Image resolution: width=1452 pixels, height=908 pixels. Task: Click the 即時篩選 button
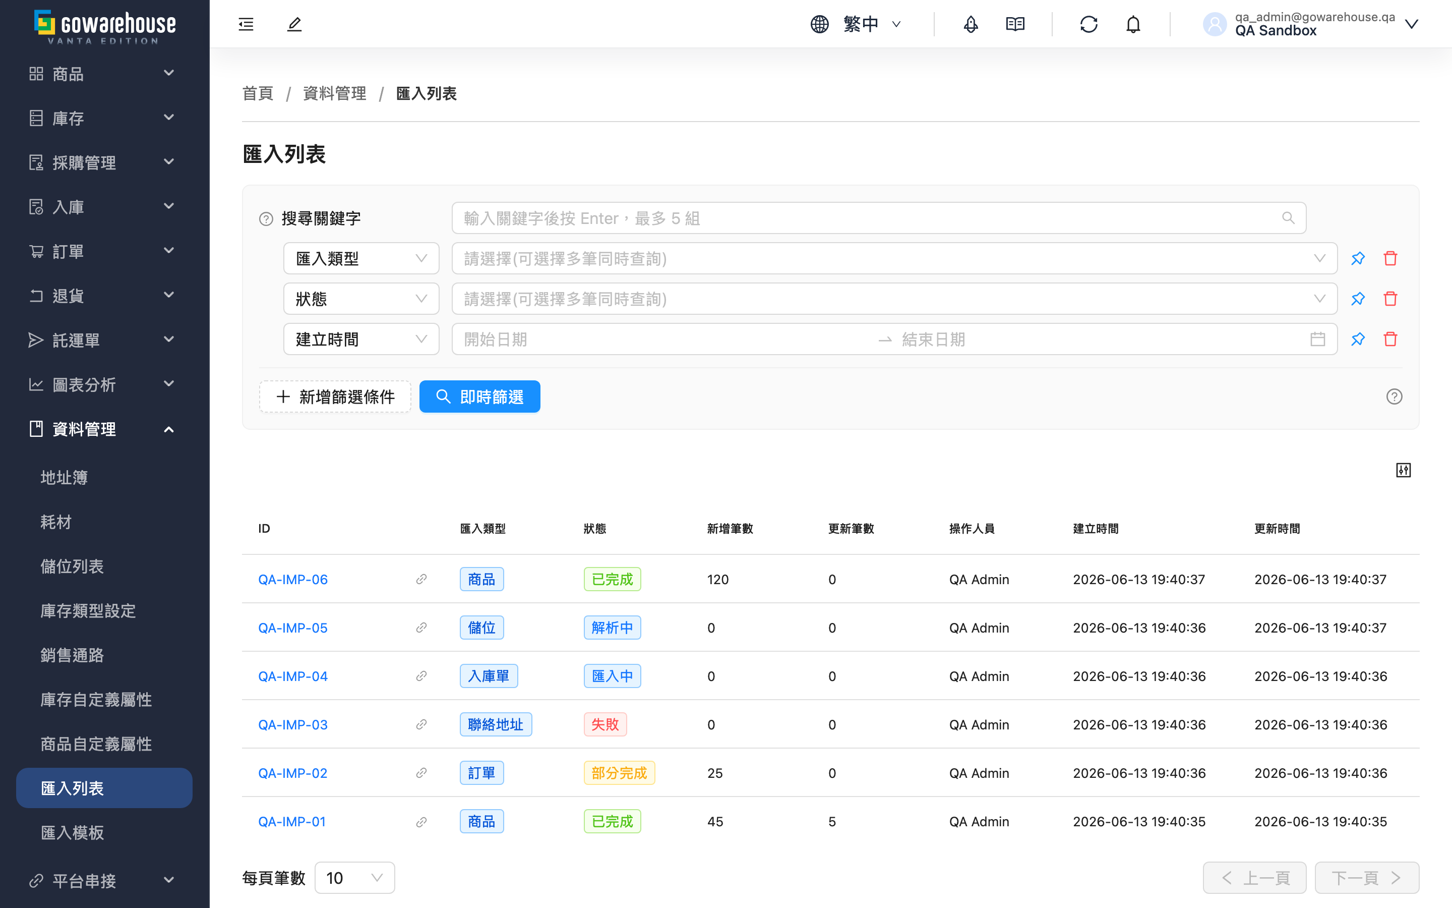(x=479, y=396)
